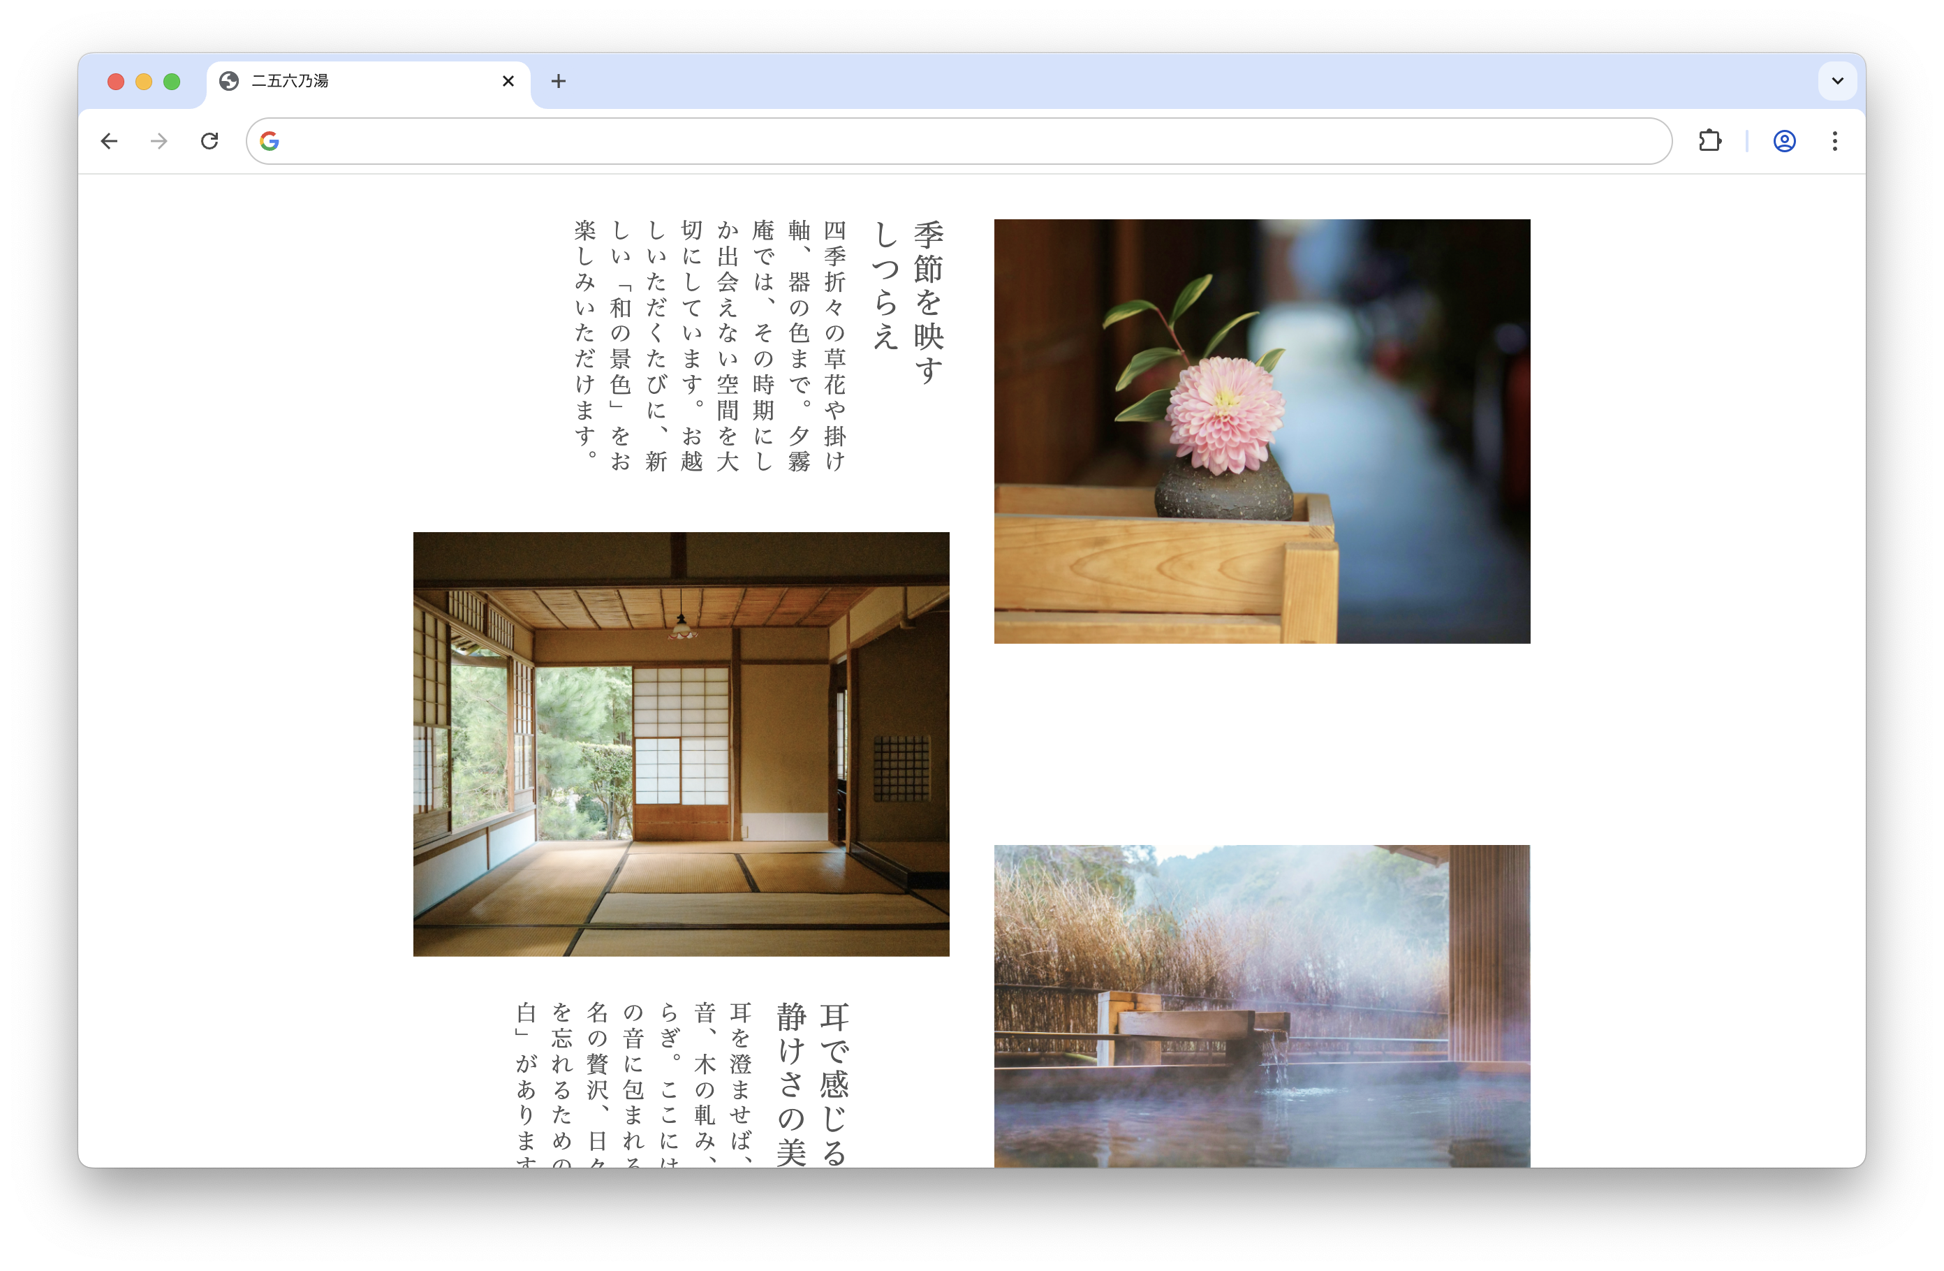Reload the current page
Image resolution: width=1944 pixels, height=1271 pixels.
pyautogui.click(x=210, y=141)
